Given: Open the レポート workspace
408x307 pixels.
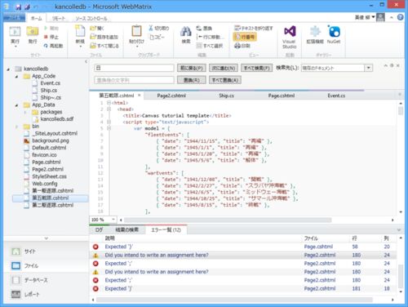Looking at the screenshot, I should click(x=26, y=294).
